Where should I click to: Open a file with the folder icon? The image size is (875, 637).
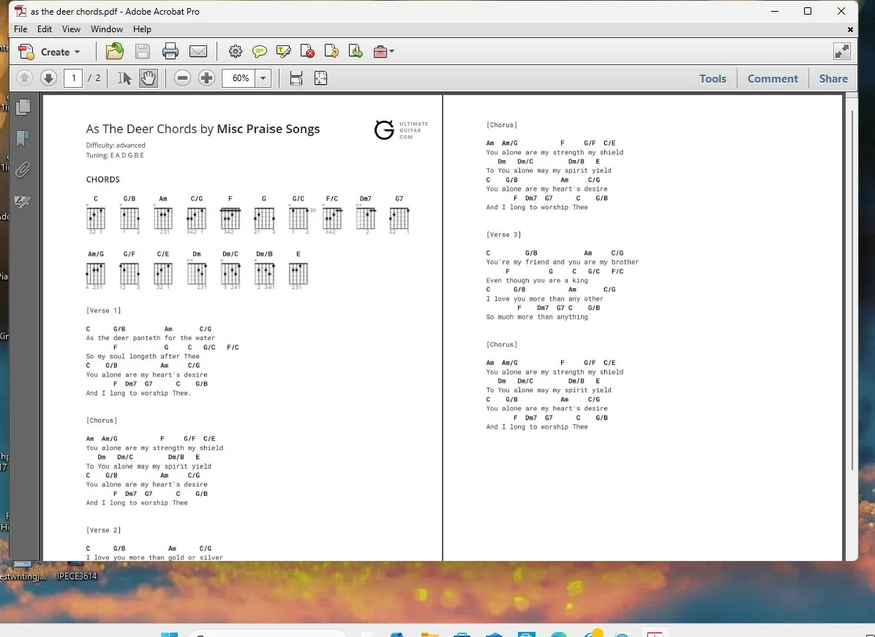pos(114,51)
